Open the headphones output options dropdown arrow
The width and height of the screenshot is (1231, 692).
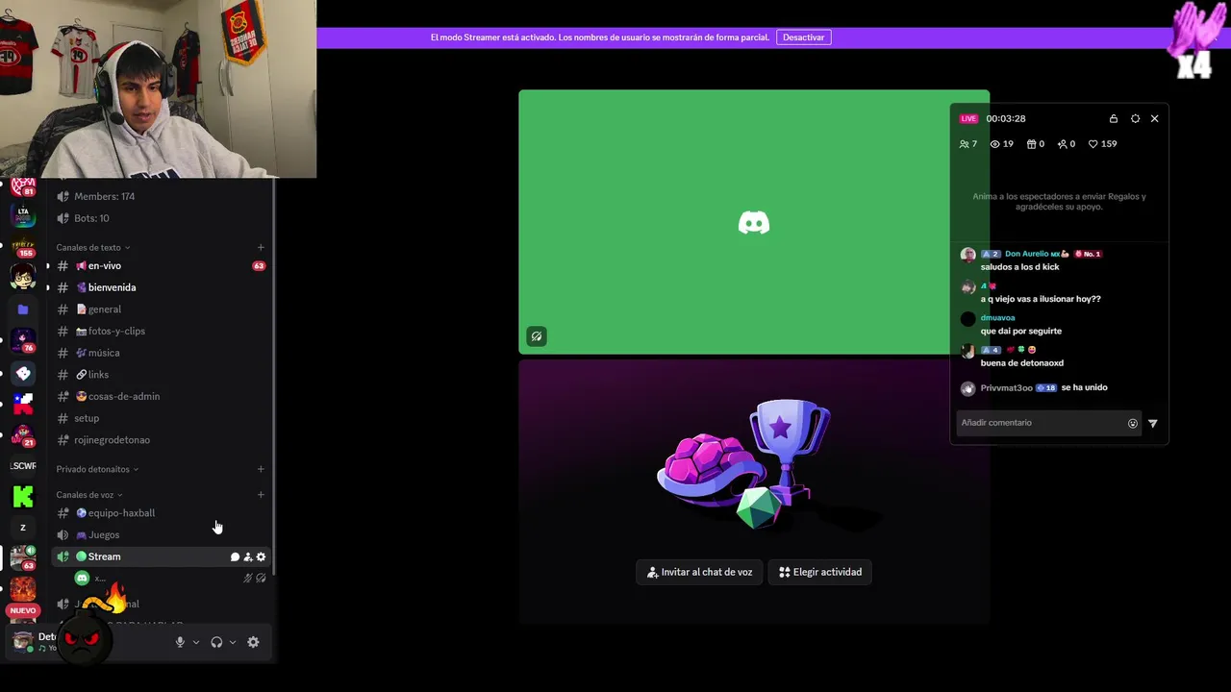(233, 642)
